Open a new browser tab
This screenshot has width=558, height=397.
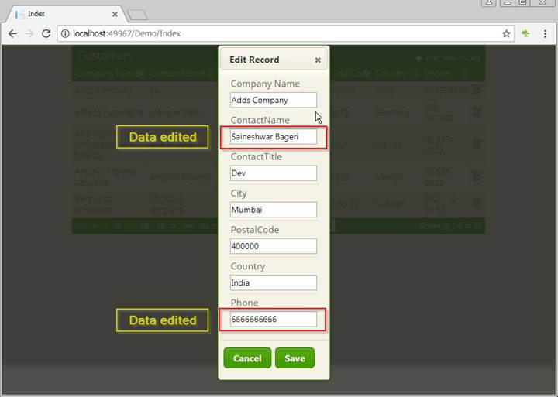pos(137,15)
